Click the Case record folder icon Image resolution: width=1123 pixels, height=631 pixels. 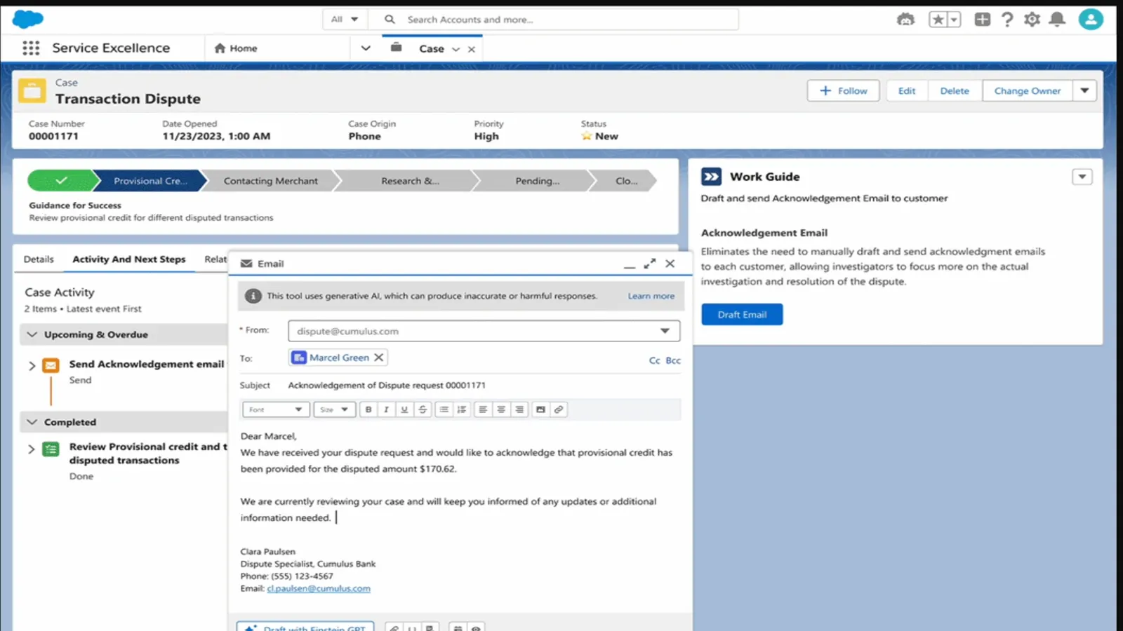tap(32, 90)
